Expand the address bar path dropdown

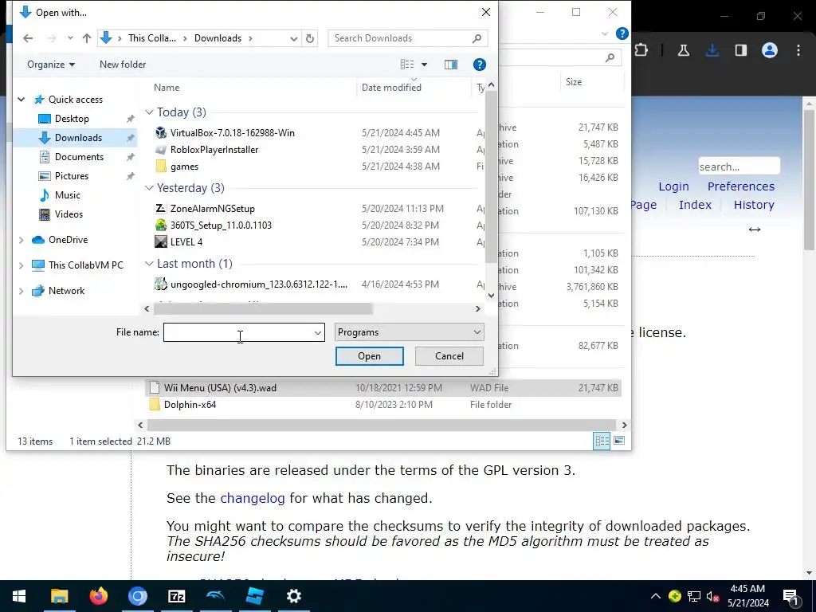(293, 38)
